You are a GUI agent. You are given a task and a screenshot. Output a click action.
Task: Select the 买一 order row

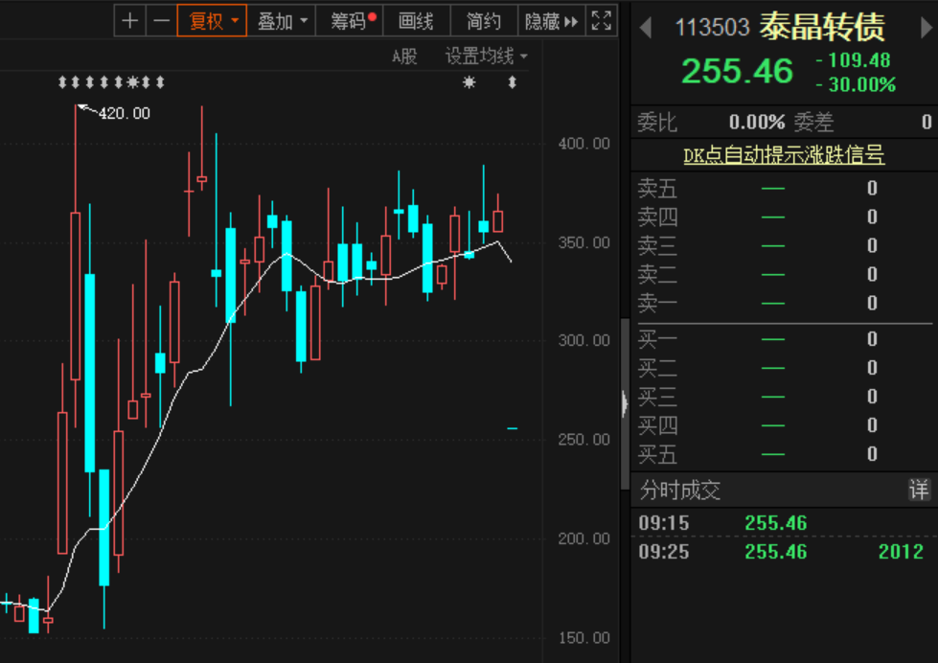pyautogui.click(x=785, y=339)
